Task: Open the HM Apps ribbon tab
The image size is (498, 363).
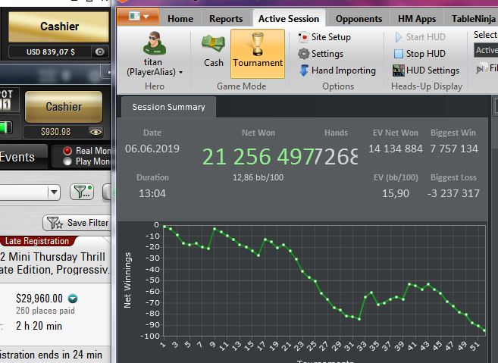Action: coord(417,19)
